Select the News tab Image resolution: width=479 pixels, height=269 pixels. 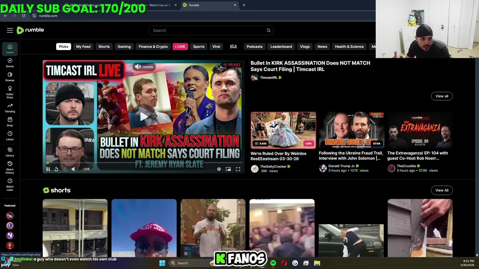322,46
